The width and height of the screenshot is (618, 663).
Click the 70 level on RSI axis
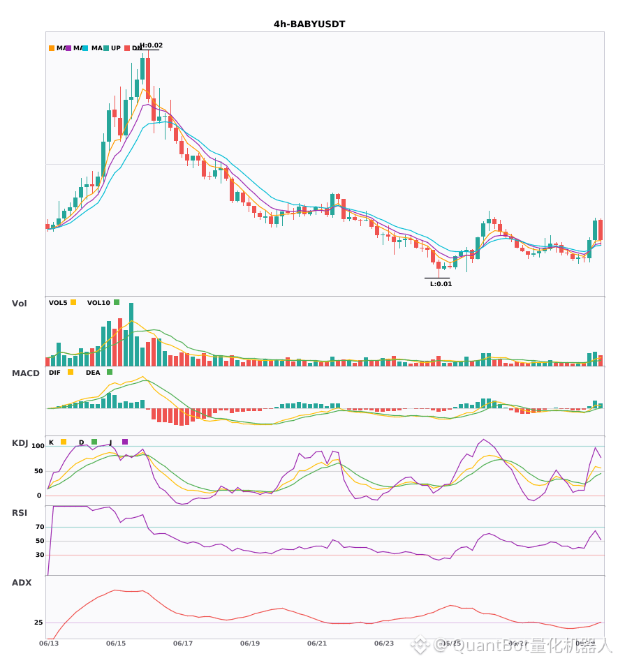coord(40,527)
